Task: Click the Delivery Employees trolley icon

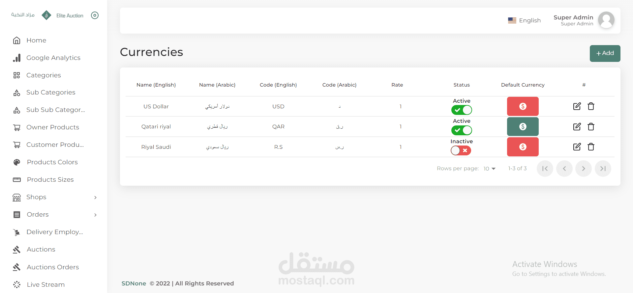Action: 16,232
